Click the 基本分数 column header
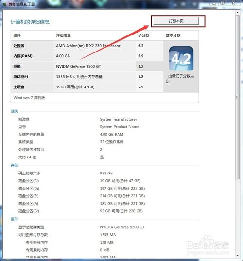This screenshot has width=243, height=261. tap(173, 35)
